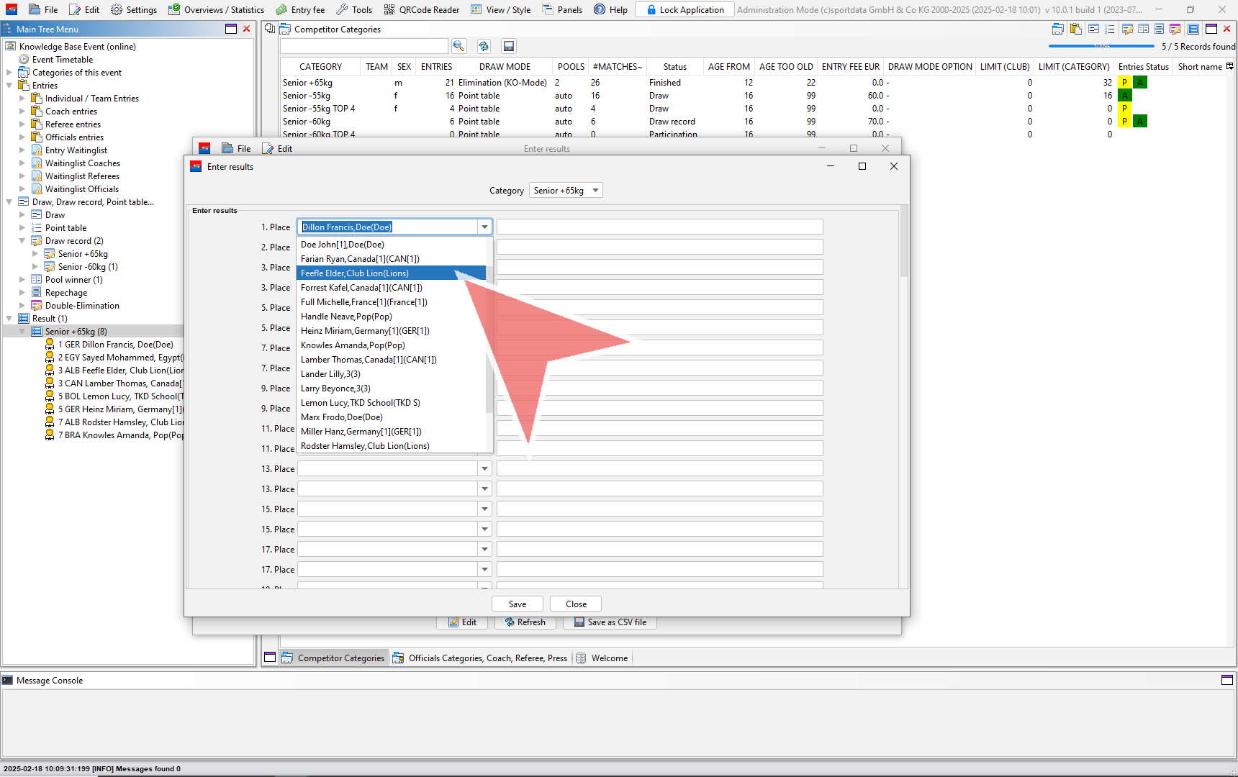This screenshot has height=777, width=1238.
Task: Select Forrest Kafel,Canada[1] from the list
Action: coord(361,288)
